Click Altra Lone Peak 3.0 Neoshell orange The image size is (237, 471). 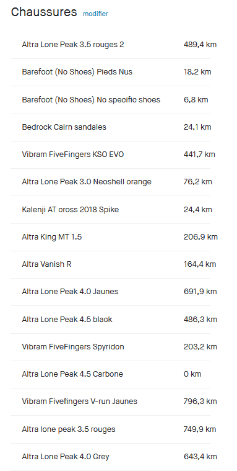coord(110,182)
